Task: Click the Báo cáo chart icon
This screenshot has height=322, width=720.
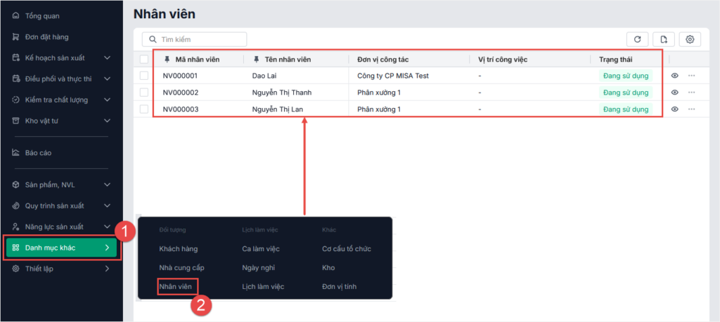Action: [15, 152]
